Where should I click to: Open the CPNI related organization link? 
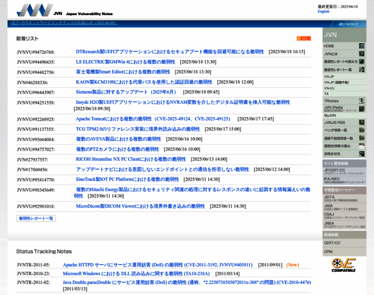(x=344, y=252)
